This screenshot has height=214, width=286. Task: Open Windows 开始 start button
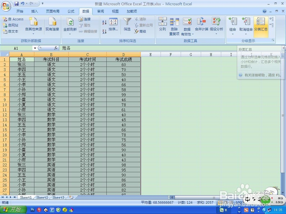13,210
